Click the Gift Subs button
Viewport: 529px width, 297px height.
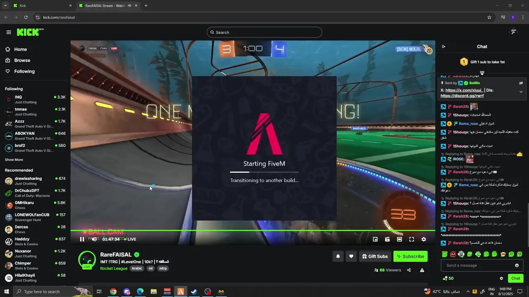[375, 256]
